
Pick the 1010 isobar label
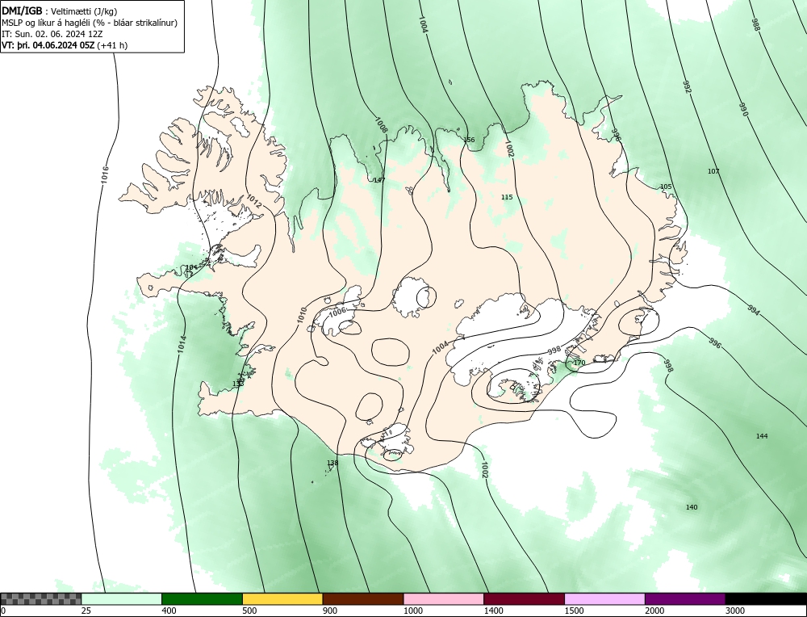coord(302,315)
